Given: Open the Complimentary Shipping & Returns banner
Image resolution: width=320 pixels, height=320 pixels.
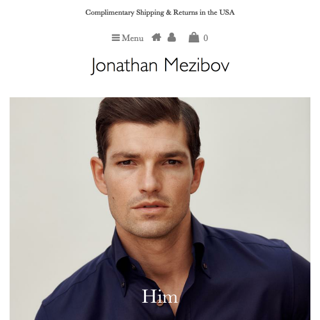Looking at the screenshot, I should click(160, 12).
